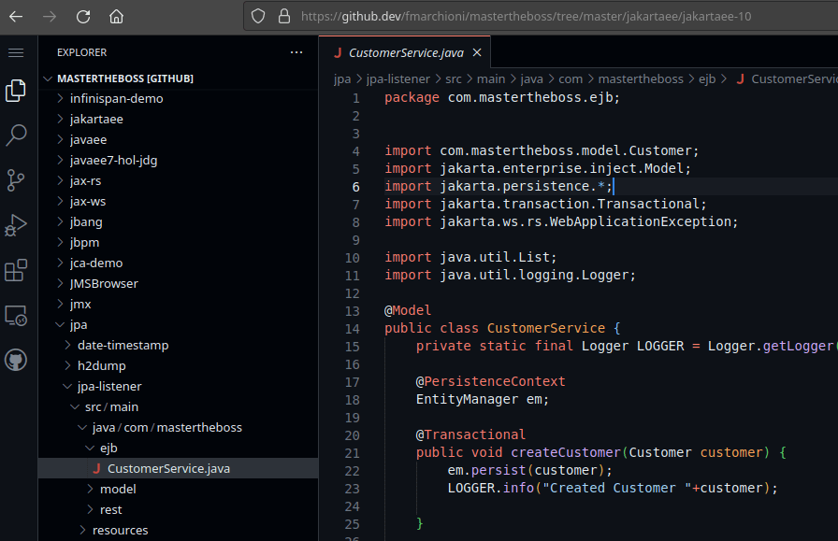Click the jpa breadcrumb segment
The height and width of the screenshot is (541, 838).
342,79
